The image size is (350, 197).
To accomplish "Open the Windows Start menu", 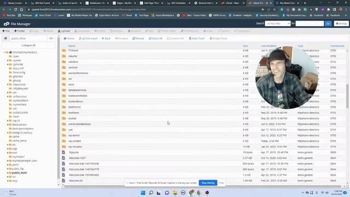I will [143, 193].
